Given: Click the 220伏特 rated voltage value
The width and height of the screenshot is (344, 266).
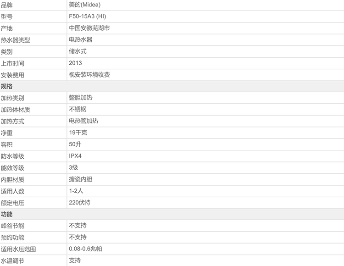Looking at the screenshot, I should (x=80, y=202).
